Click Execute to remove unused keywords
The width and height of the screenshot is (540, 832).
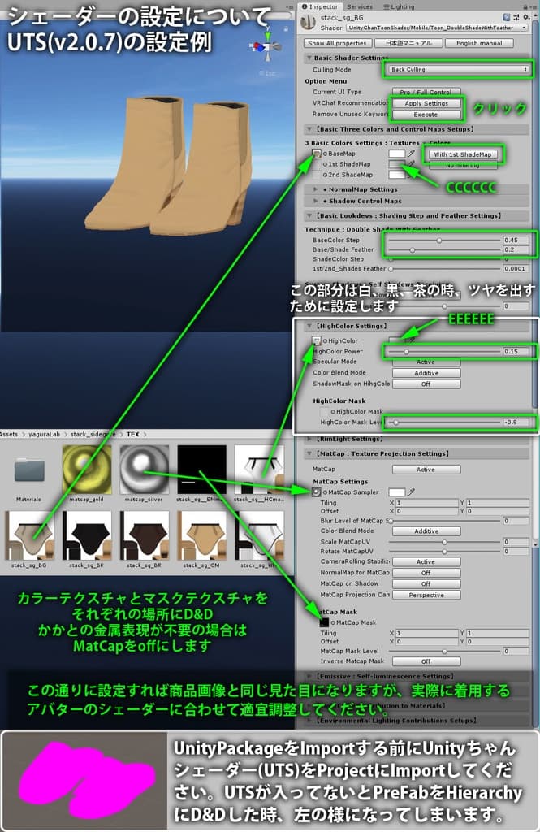point(426,115)
